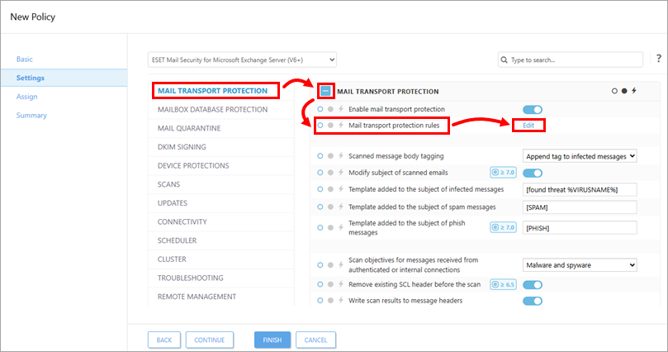Click empty circle icon in section header
The height and width of the screenshot is (352, 668).
614,91
